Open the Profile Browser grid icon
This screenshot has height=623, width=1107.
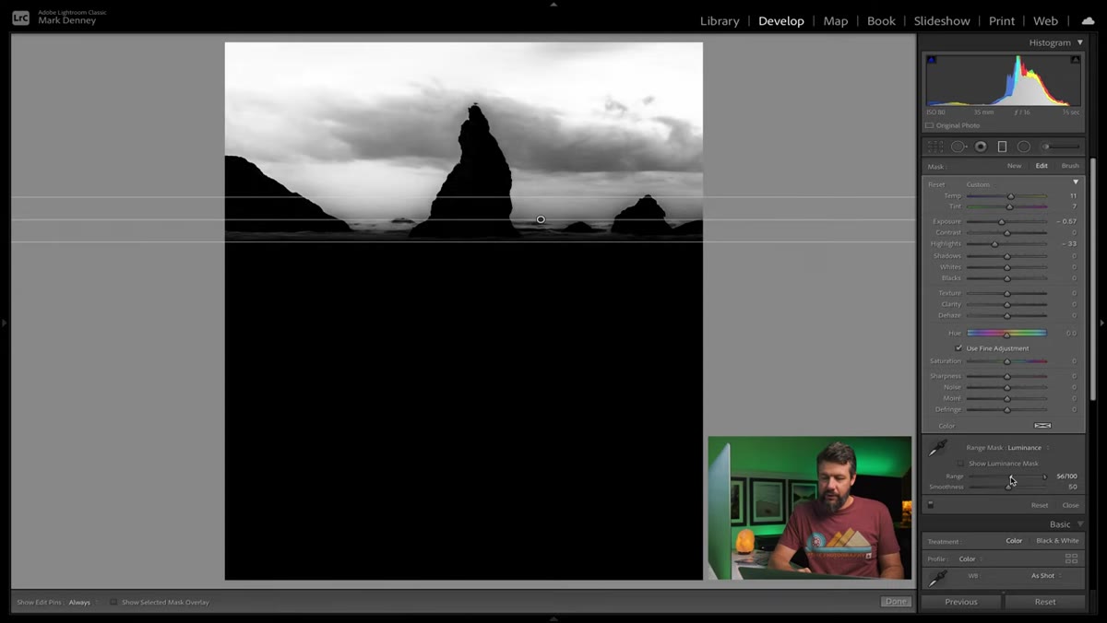pyautogui.click(x=1071, y=558)
